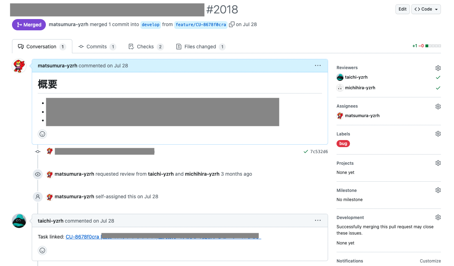Click matsumura-yzrh's avatar on the first comment
Image resolution: width=454 pixels, height=266 pixels.
[19, 66]
